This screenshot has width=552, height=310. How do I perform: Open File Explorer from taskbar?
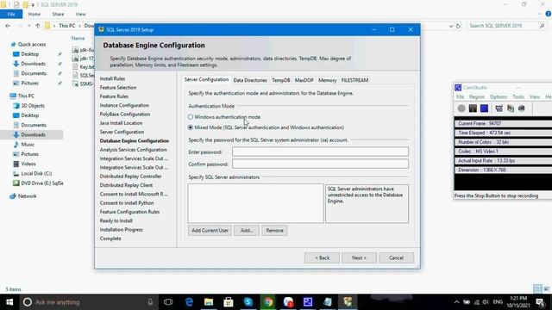coord(209,302)
